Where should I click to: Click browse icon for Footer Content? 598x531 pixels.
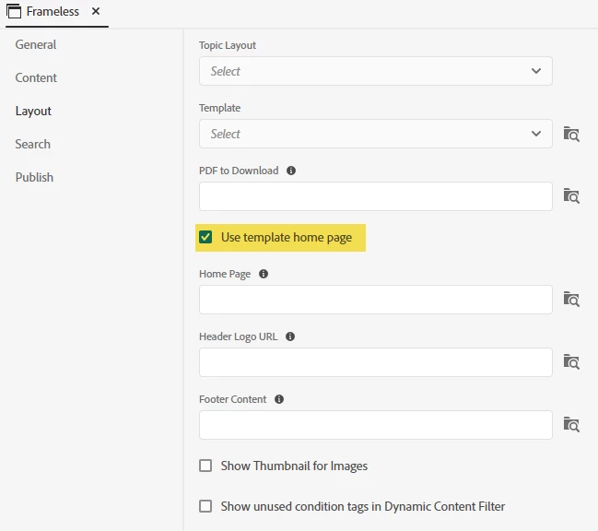571,425
